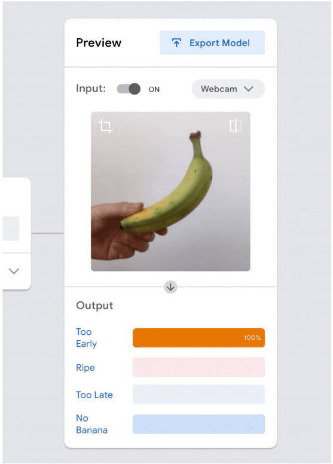Open the Webcam source dropdown
The height and width of the screenshot is (464, 333).
click(228, 88)
